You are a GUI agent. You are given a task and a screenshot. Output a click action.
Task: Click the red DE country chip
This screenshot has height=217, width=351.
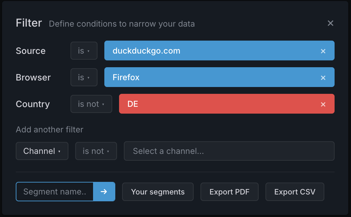pos(212,104)
